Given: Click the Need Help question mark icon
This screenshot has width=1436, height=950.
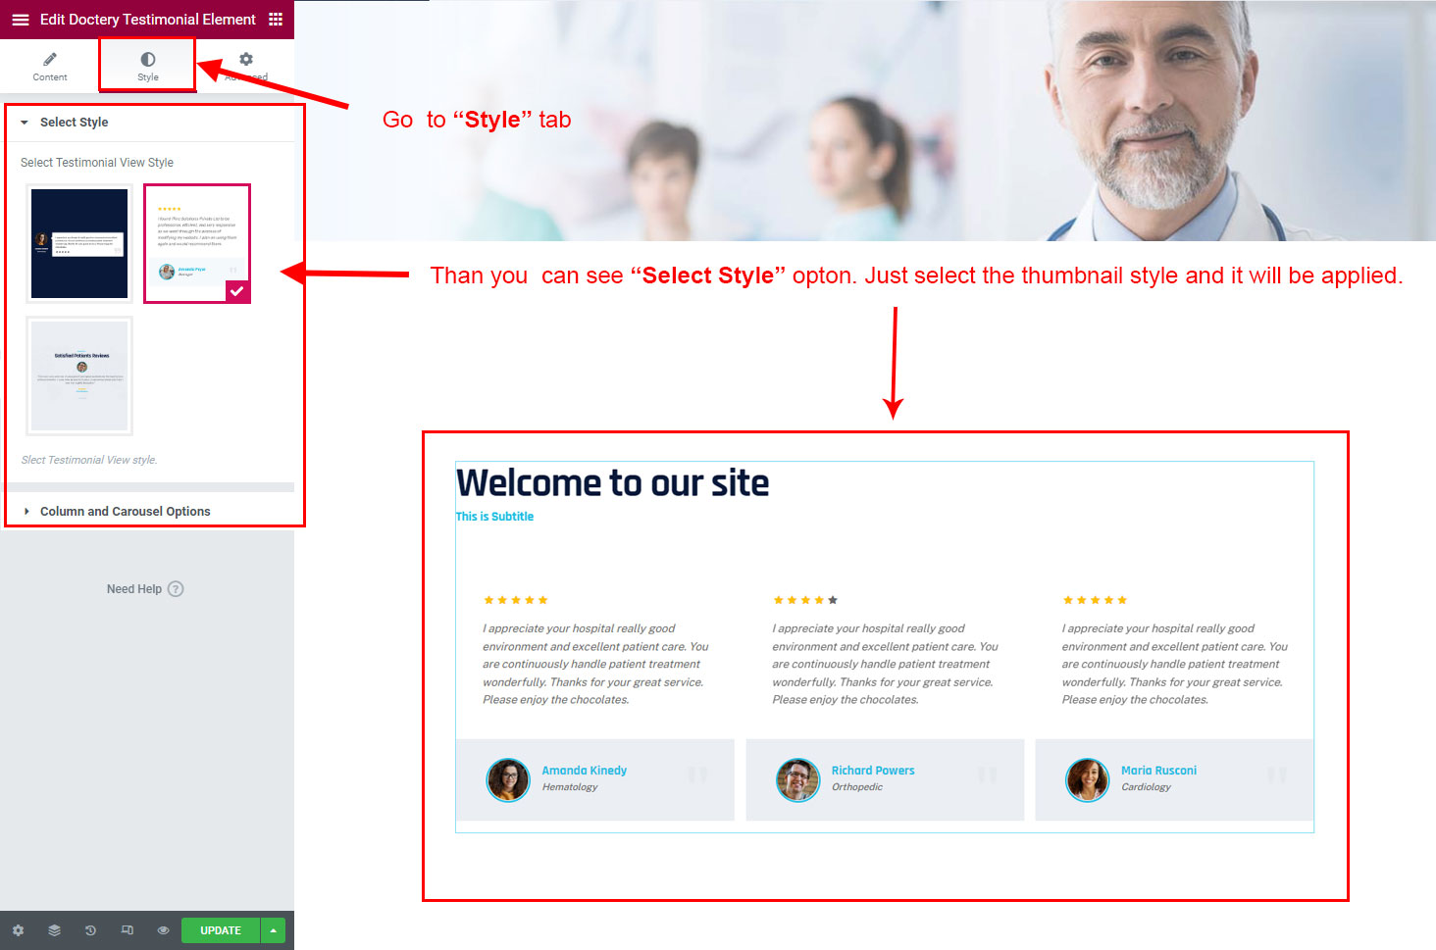Looking at the screenshot, I should 176,589.
